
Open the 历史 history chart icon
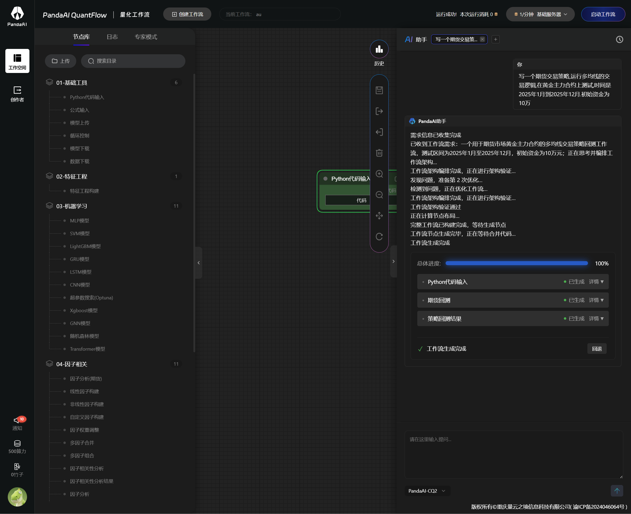[379, 49]
